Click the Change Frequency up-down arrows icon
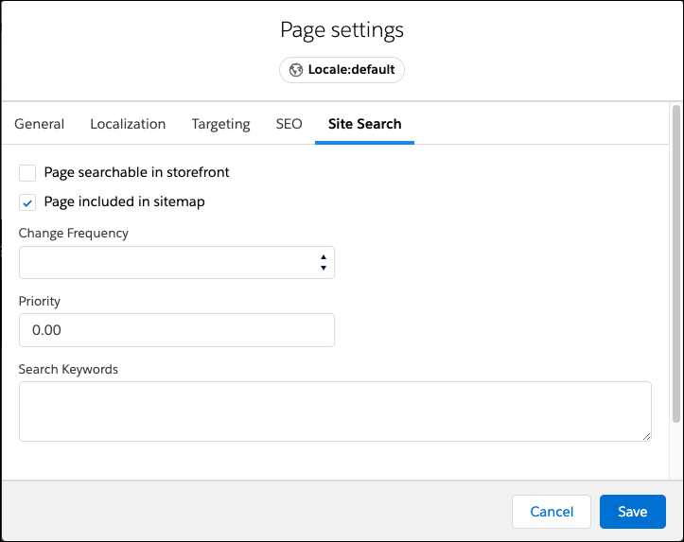 (x=324, y=263)
